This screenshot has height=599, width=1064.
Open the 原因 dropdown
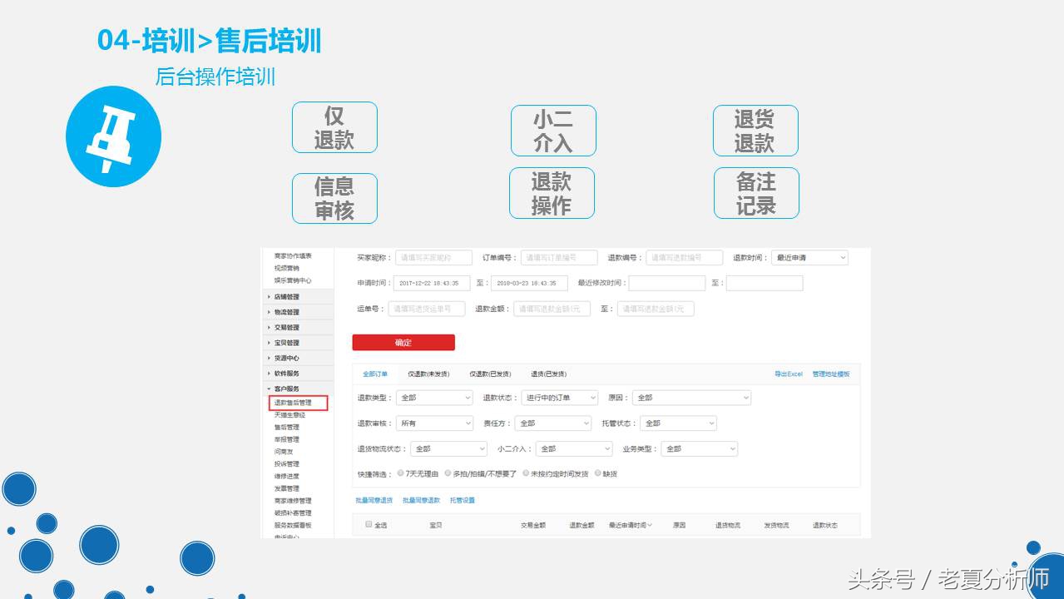click(x=690, y=397)
